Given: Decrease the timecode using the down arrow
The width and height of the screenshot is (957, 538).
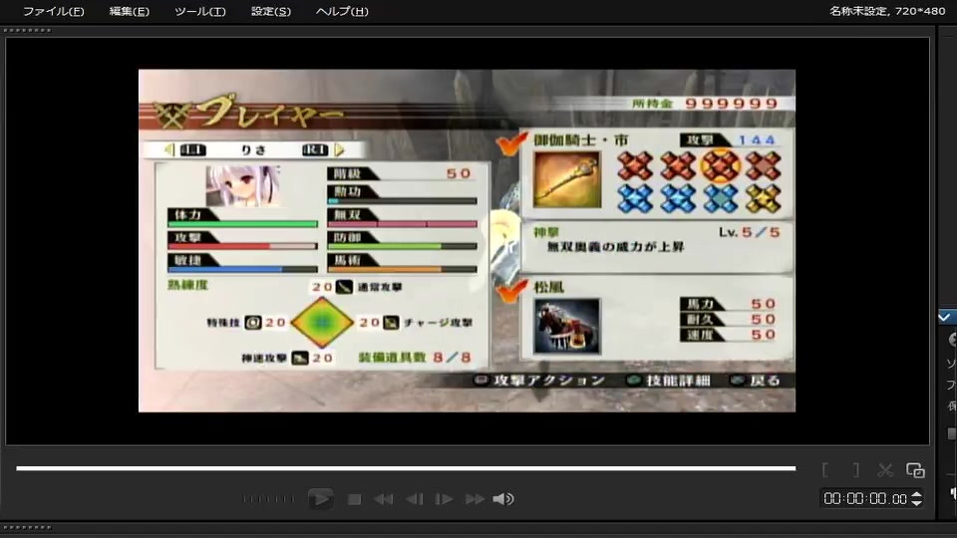Looking at the screenshot, I should [917, 502].
